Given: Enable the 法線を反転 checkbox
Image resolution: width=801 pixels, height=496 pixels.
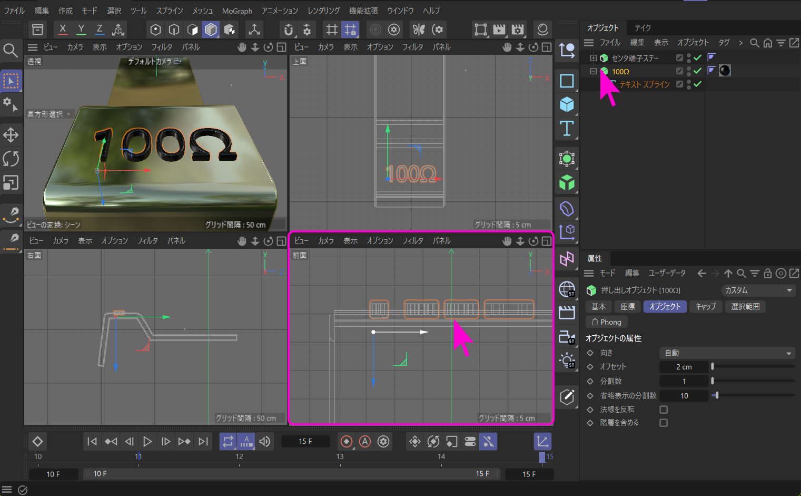Looking at the screenshot, I should (664, 410).
